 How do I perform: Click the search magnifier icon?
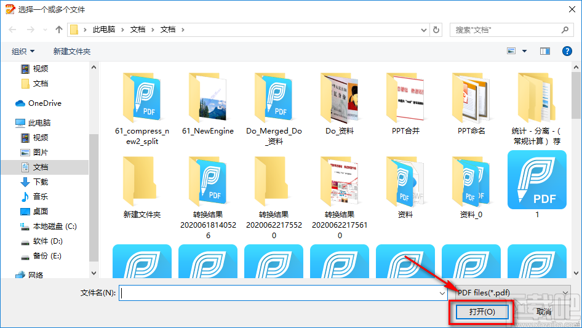565,30
